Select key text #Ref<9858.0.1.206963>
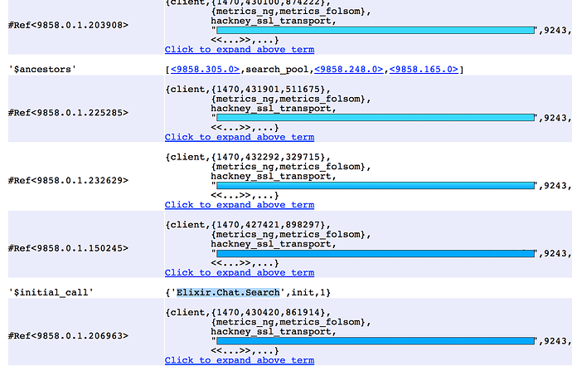572x366 pixels. tap(68, 336)
